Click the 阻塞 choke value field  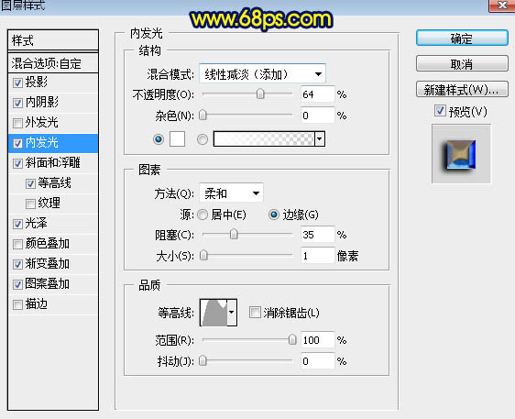[317, 235]
